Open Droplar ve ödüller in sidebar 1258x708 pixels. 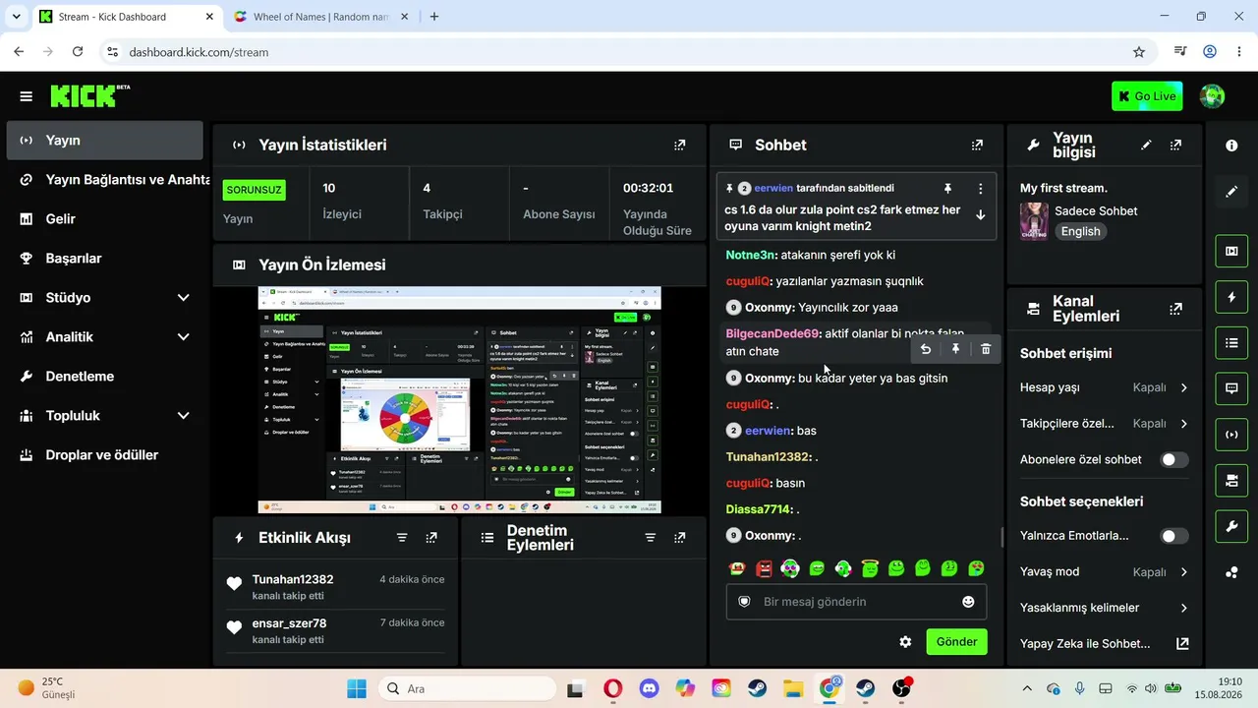(104, 454)
